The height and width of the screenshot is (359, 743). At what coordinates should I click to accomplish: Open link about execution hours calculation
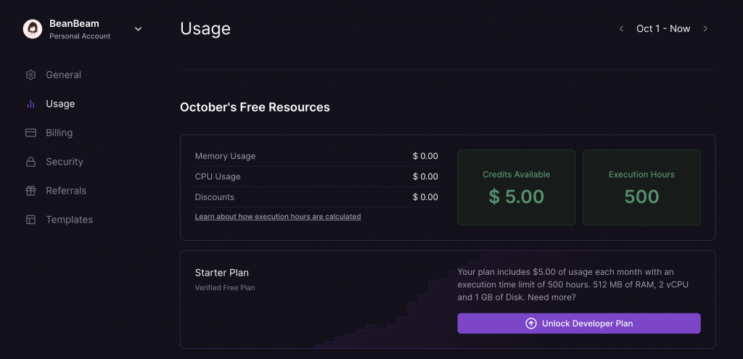[x=278, y=217]
